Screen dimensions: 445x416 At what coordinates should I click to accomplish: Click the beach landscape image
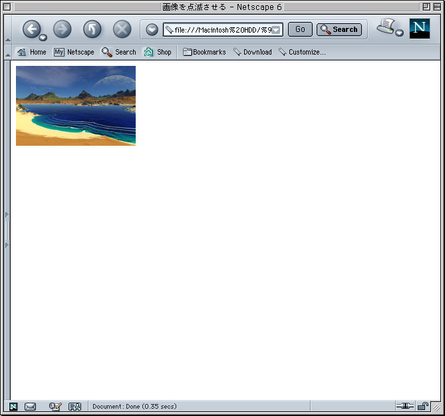76,106
